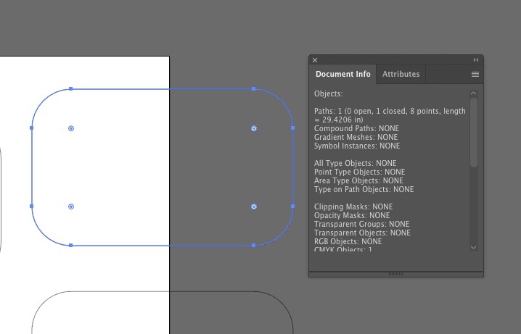521x334 pixels.
Task: Select the Document Info tab
Action: coord(342,74)
